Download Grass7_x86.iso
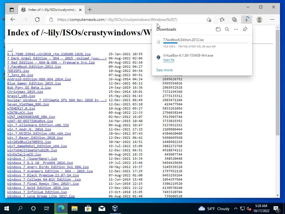The height and width of the screenshot is (214, 285). pos(21,96)
